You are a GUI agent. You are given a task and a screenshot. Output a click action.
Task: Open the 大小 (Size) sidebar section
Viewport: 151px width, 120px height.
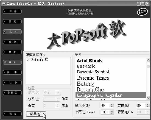pyautogui.click(x=12, y=82)
